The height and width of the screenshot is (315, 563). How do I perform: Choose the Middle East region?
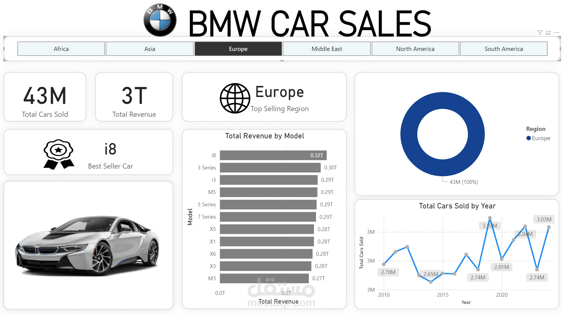pos(327,49)
